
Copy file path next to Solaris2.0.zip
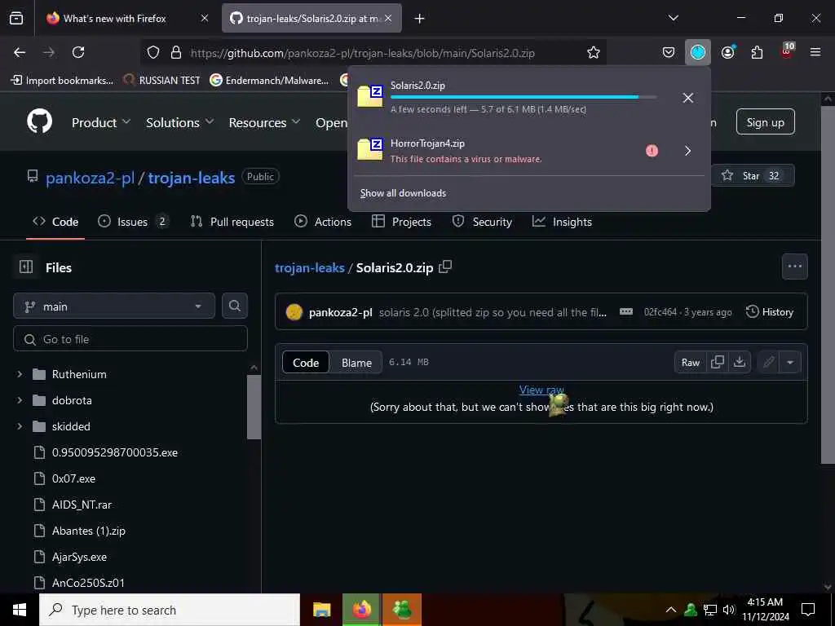[x=445, y=267]
